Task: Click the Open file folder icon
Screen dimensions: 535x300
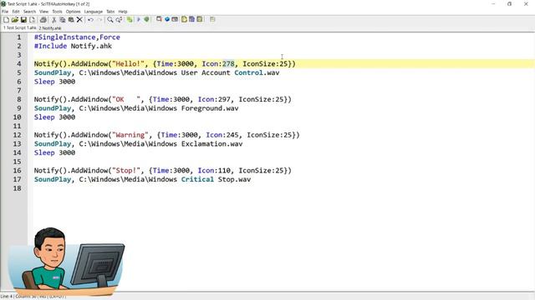Action: coord(15,19)
